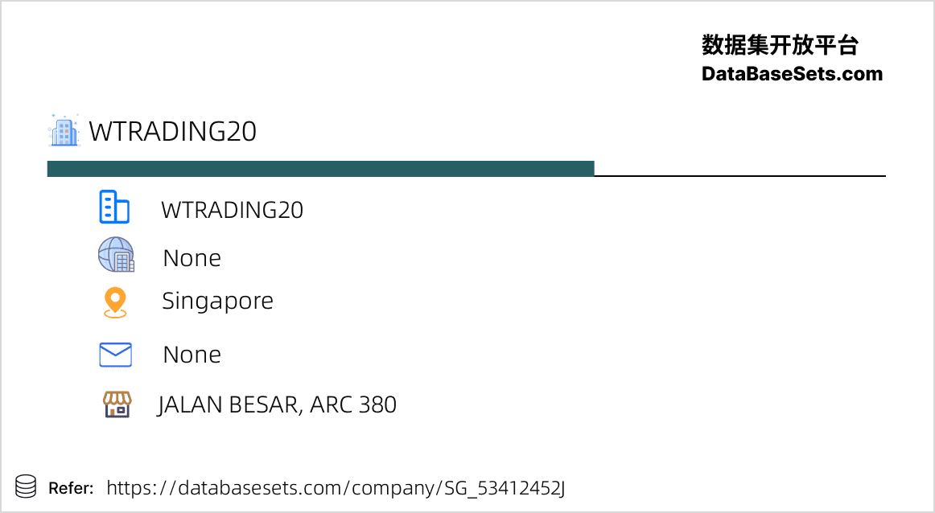Click the Refer: label

(x=71, y=488)
